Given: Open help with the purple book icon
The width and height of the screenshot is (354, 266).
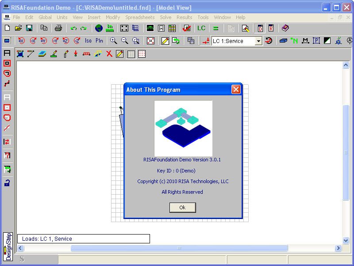Looking at the screenshot, I should [x=285, y=28].
